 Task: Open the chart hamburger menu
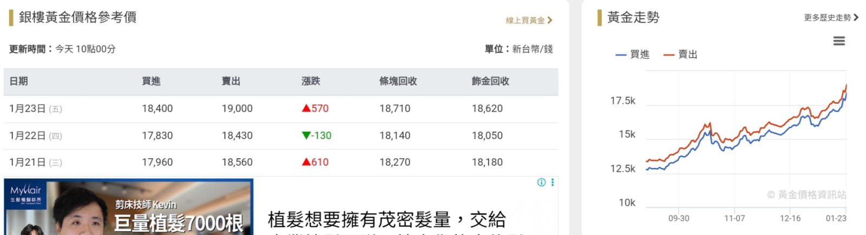[x=839, y=41]
